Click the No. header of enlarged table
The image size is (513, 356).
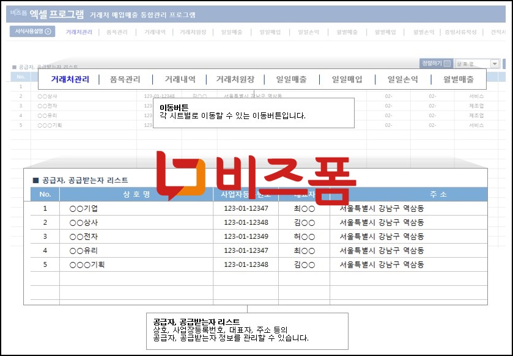click(x=45, y=194)
